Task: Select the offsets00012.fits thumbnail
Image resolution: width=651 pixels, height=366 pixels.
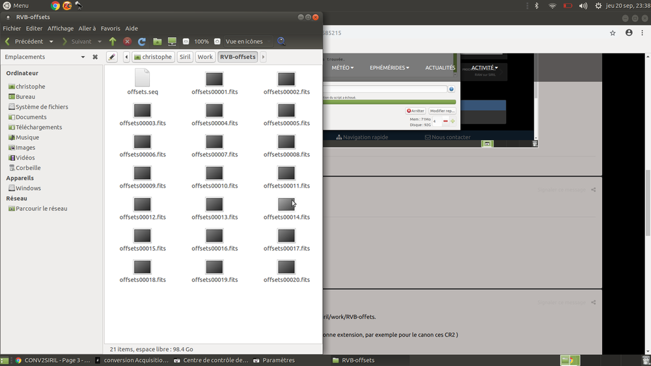Action: click(x=143, y=204)
